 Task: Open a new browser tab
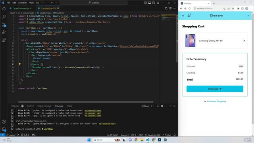(214, 4)
